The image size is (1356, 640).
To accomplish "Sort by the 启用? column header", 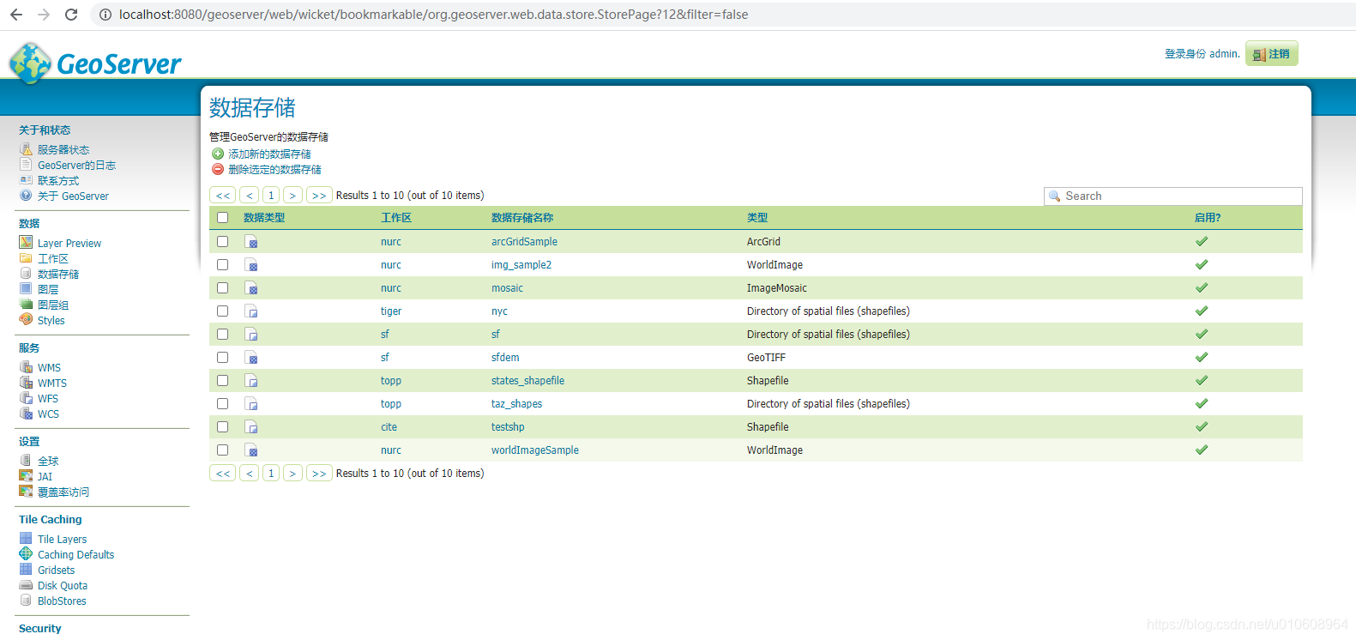I will [1208, 218].
